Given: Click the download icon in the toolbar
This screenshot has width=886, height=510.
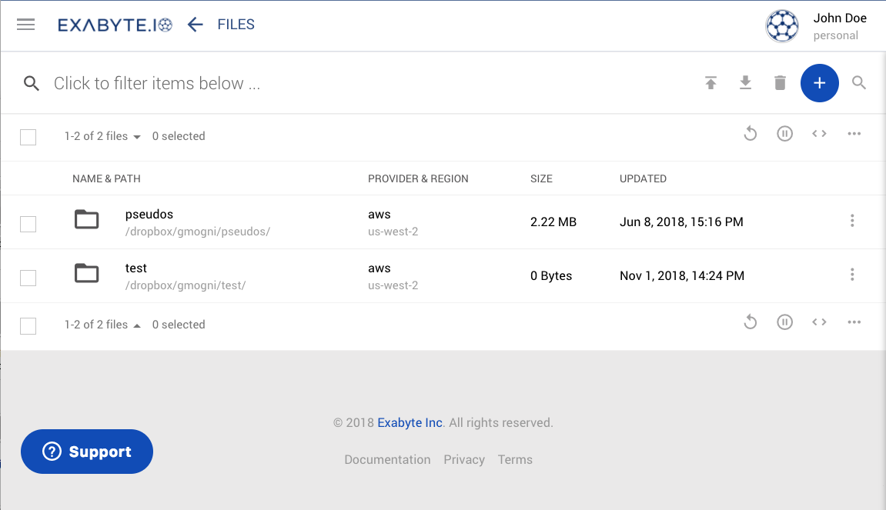Looking at the screenshot, I should [745, 82].
